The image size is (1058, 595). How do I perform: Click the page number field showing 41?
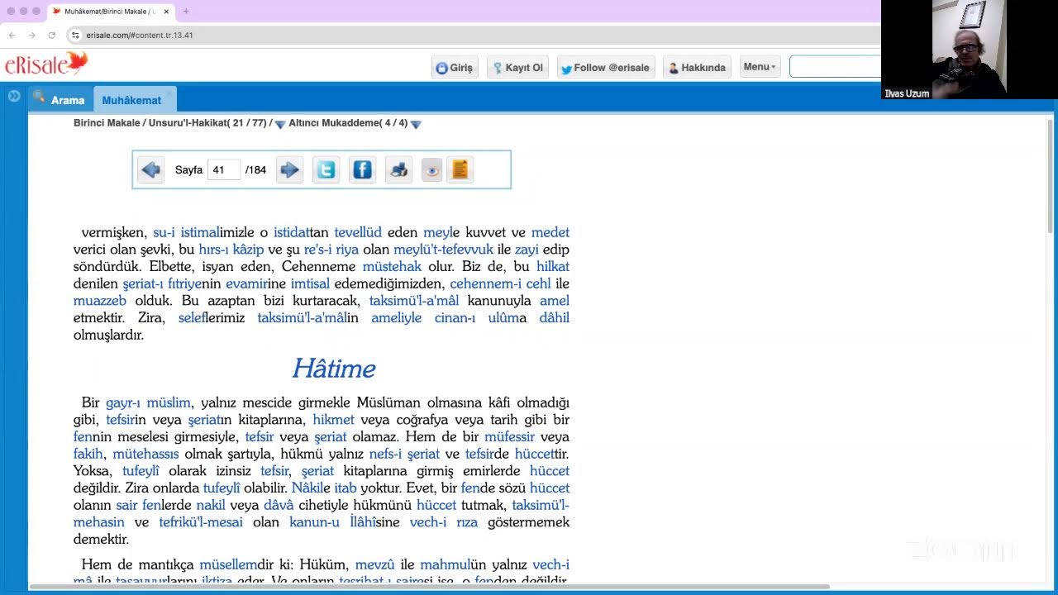pyautogui.click(x=223, y=170)
